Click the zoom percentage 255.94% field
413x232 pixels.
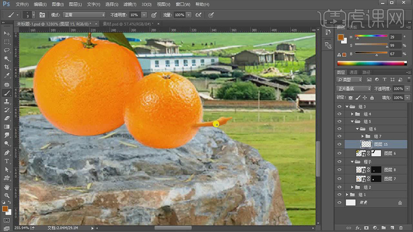(21, 228)
